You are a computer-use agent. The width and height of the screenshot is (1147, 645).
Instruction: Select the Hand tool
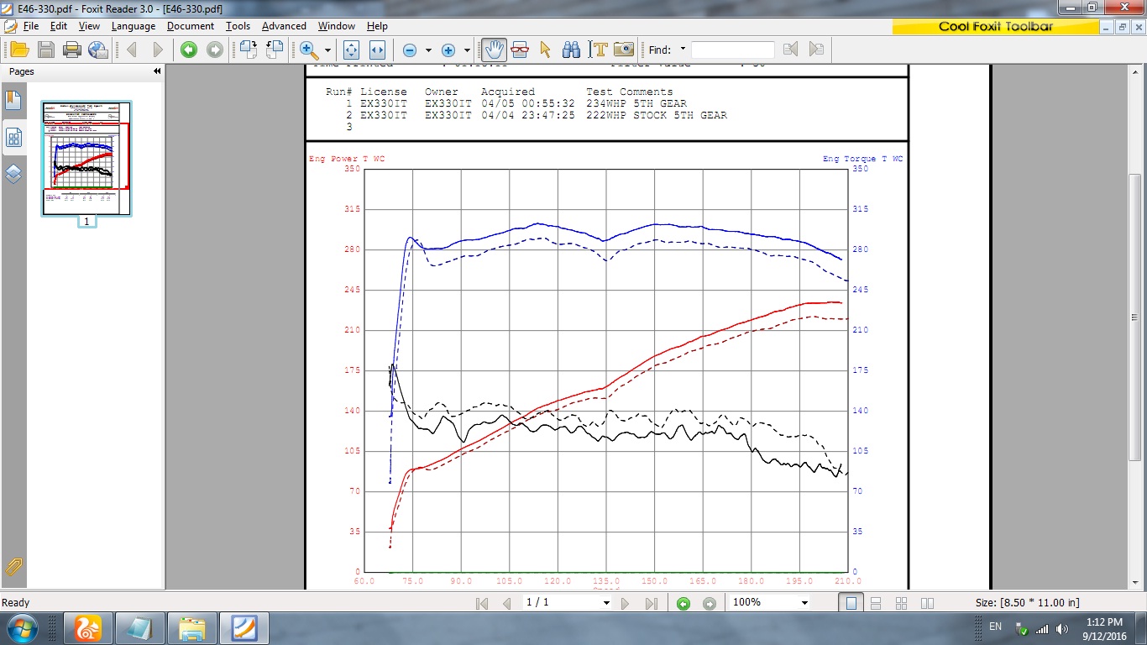[495, 50]
